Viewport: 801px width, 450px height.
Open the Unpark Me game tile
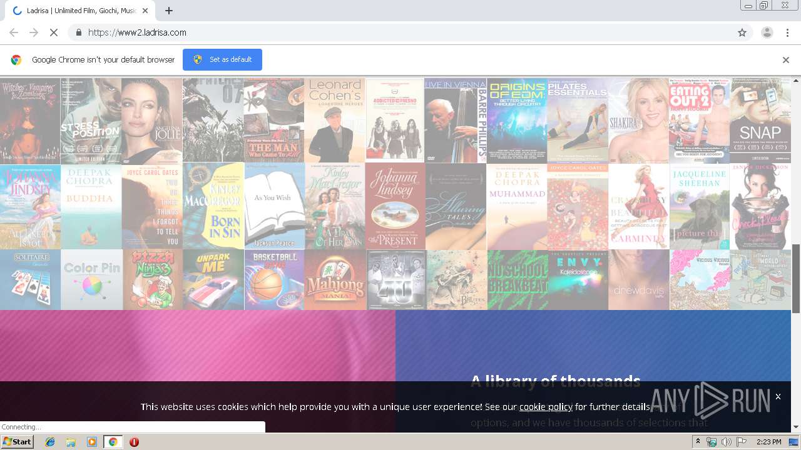click(x=213, y=280)
